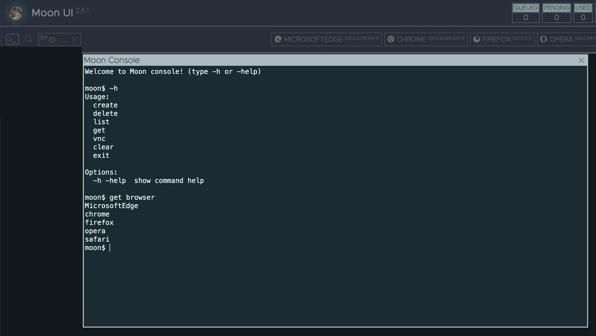Click the "list" usage line

click(x=101, y=122)
